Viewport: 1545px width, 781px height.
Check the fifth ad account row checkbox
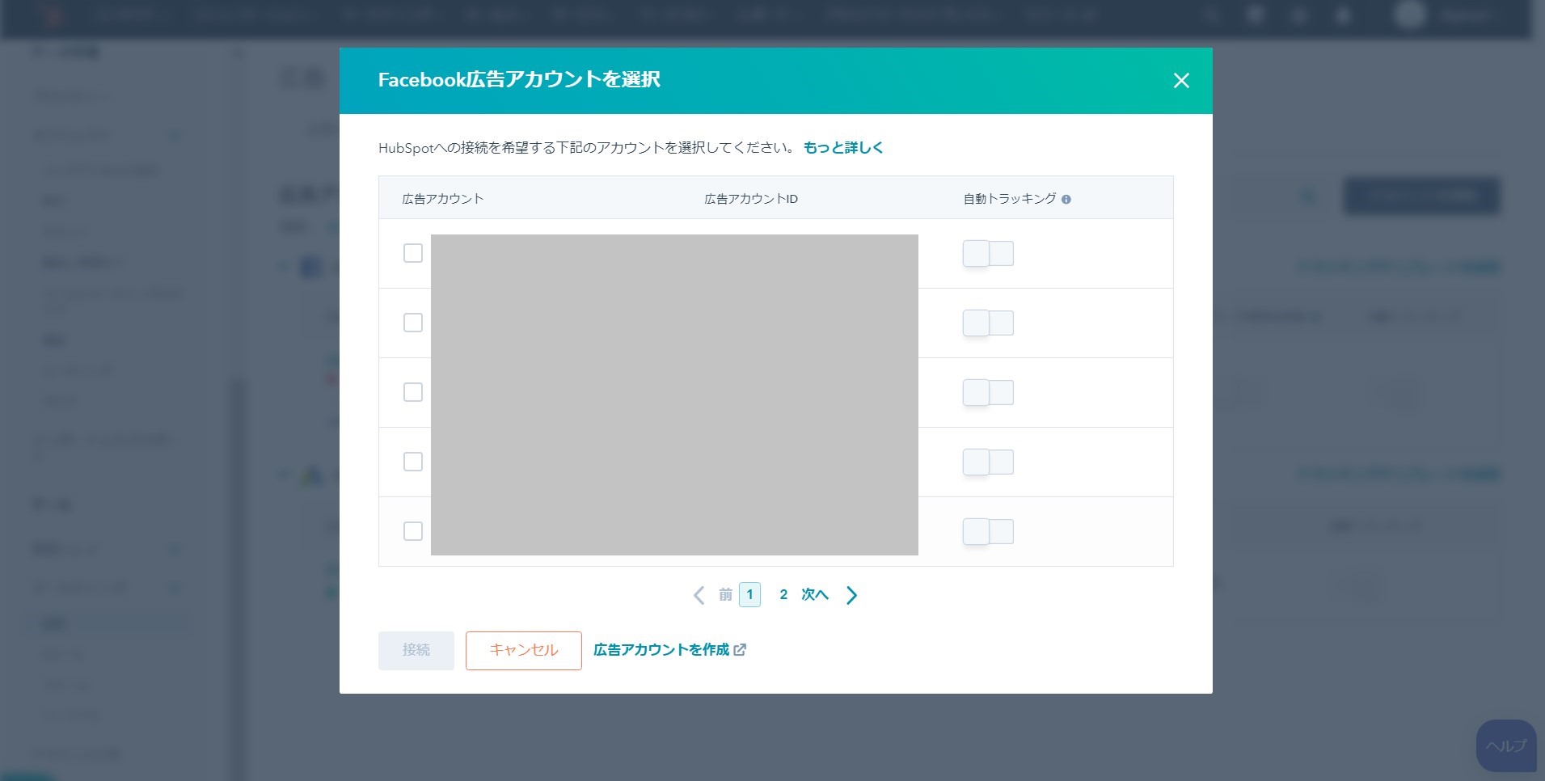tap(413, 531)
